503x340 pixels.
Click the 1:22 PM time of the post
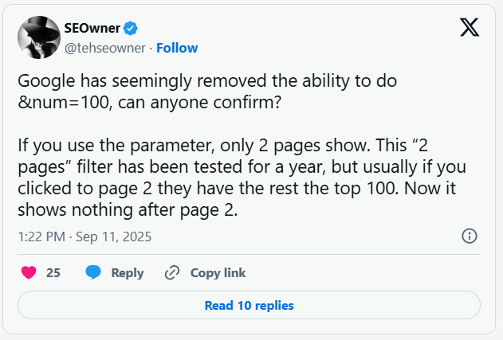(41, 236)
